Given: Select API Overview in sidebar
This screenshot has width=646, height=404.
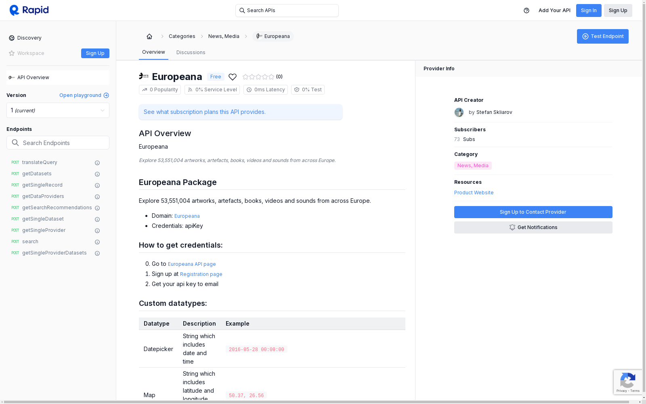Looking at the screenshot, I should [58, 78].
